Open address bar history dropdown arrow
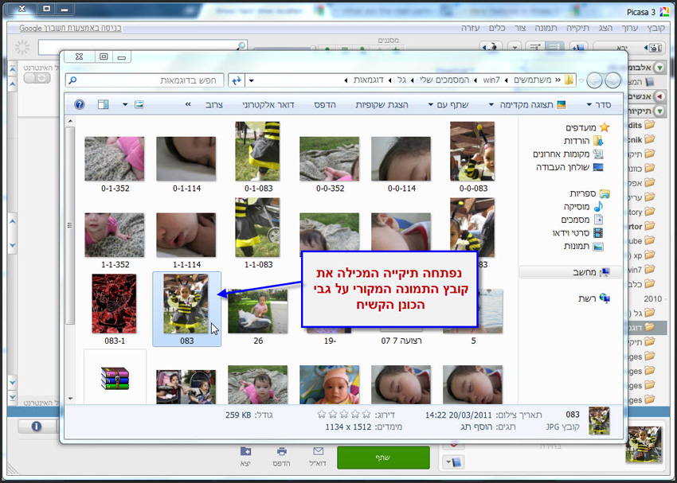Viewport: 677px width, 483px height. (252, 80)
